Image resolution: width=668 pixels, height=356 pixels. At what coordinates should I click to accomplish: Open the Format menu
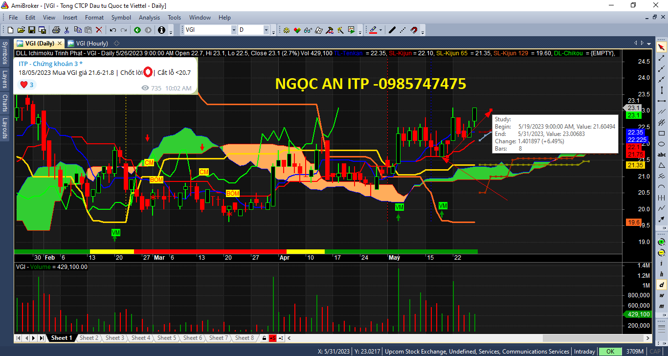pyautogui.click(x=94, y=18)
